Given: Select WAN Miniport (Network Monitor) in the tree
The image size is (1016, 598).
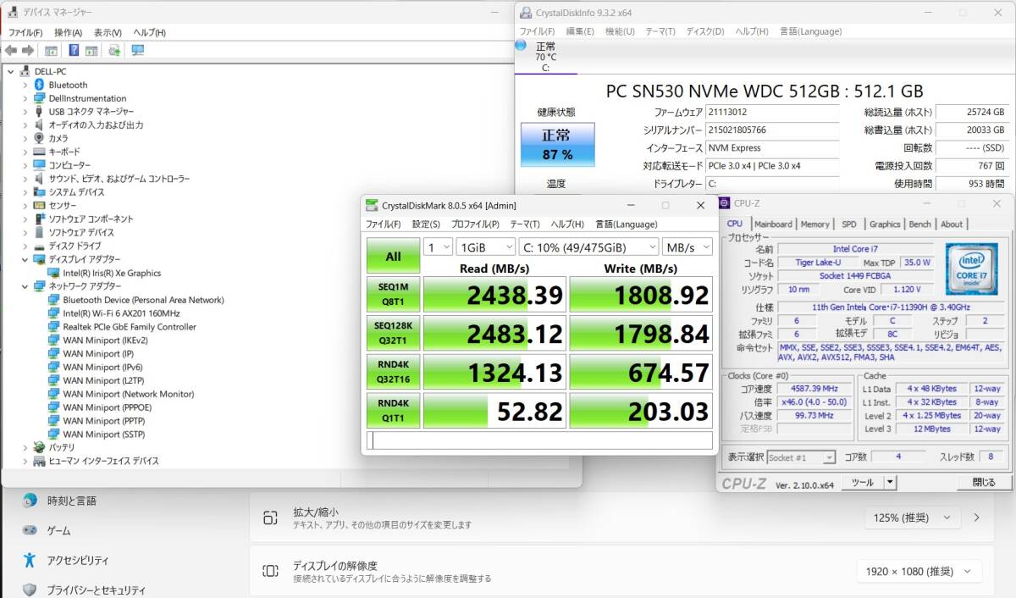Looking at the screenshot, I should (x=128, y=394).
